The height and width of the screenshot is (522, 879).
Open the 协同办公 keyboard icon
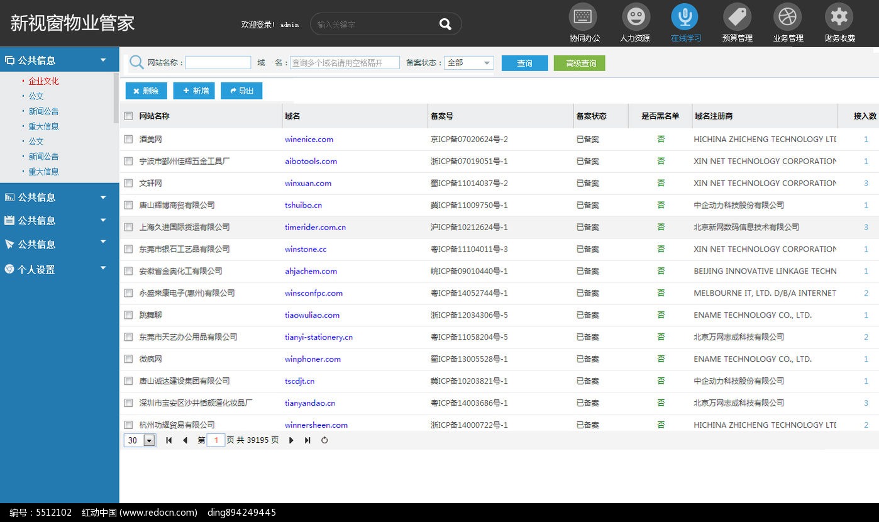tap(583, 16)
